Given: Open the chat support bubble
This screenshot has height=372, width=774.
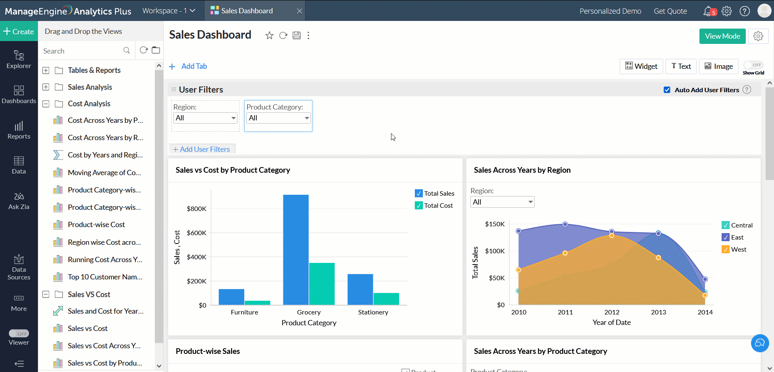Looking at the screenshot, I should [760, 343].
